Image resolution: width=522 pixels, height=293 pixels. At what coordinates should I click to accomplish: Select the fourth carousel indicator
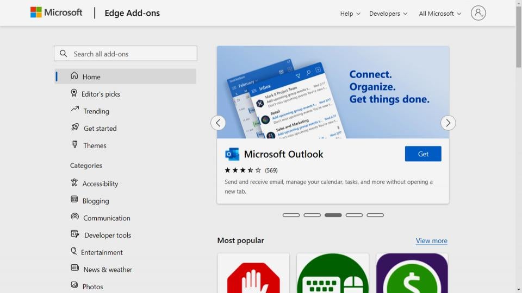click(x=354, y=215)
